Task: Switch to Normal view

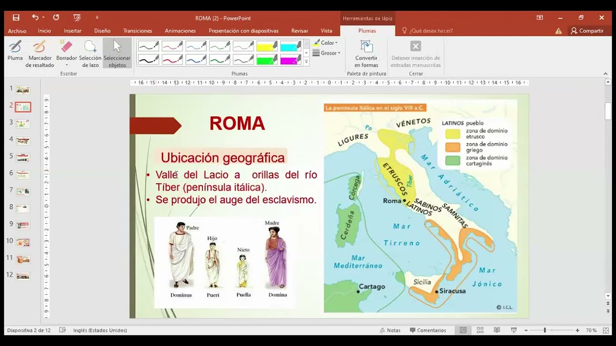Action: point(463,330)
